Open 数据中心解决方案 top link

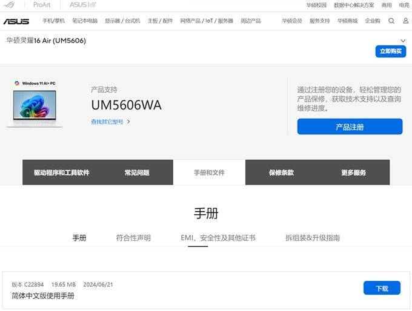pyautogui.click(x=354, y=5)
